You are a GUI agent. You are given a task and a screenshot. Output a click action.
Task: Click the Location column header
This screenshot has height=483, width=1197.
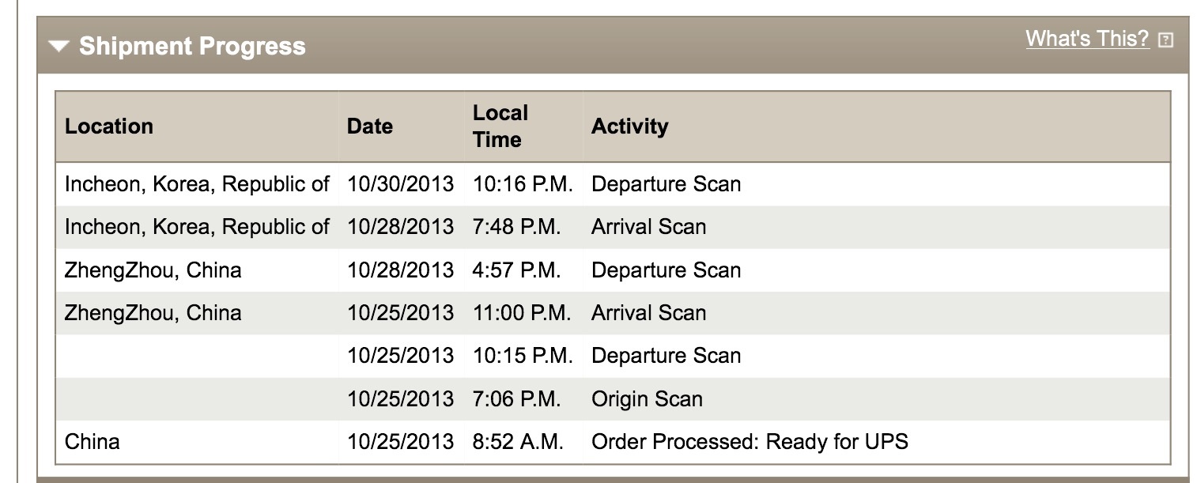[x=109, y=126]
